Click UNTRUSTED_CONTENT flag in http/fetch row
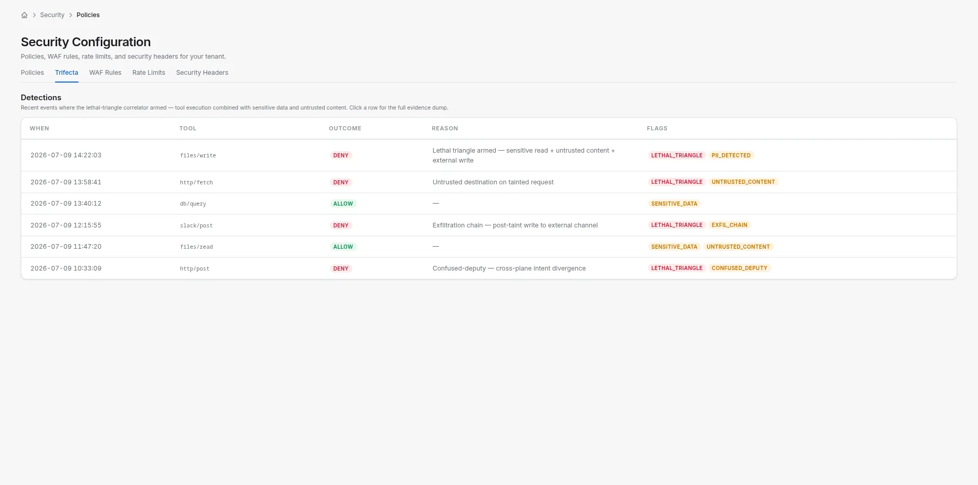The height and width of the screenshot is (485, 978). 743,182
